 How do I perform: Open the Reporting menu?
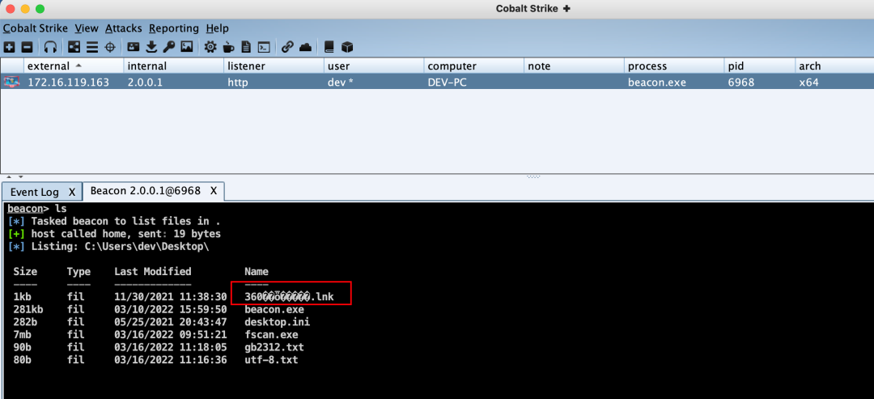pos(174,28)
